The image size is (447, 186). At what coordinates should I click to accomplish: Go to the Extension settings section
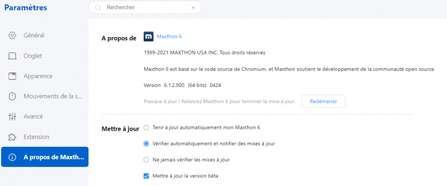(36, 137)
